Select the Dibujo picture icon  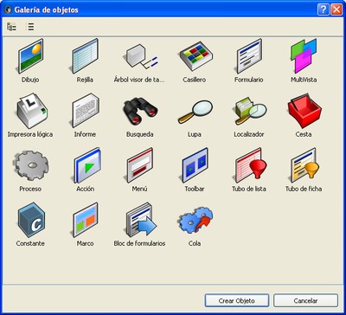pos(30,55)
